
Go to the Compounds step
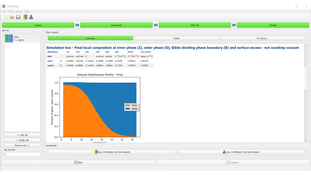pos(117,25)
